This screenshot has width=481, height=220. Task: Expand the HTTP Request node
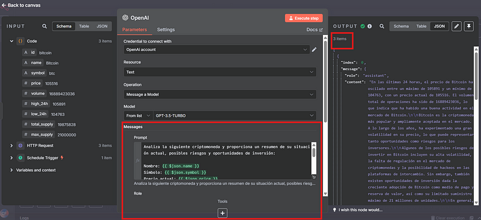pyautogui.click(x=11, y=145)
